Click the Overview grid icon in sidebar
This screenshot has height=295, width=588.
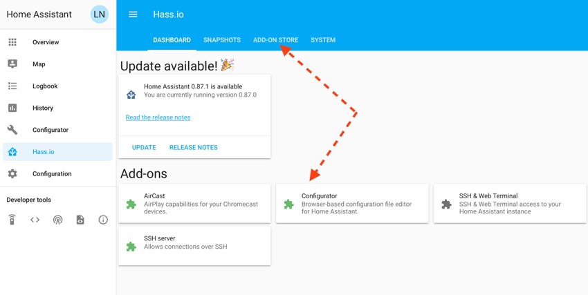click(x=12, y=42)
